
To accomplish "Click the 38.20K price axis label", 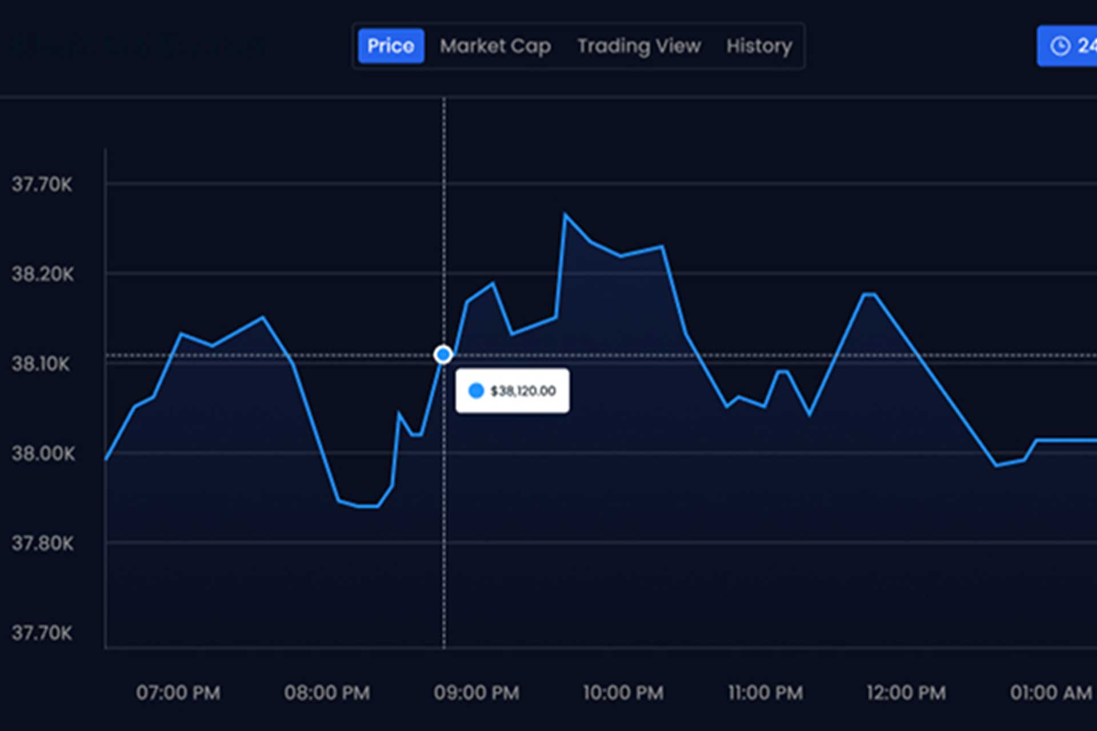I will [x=43, y=274].
